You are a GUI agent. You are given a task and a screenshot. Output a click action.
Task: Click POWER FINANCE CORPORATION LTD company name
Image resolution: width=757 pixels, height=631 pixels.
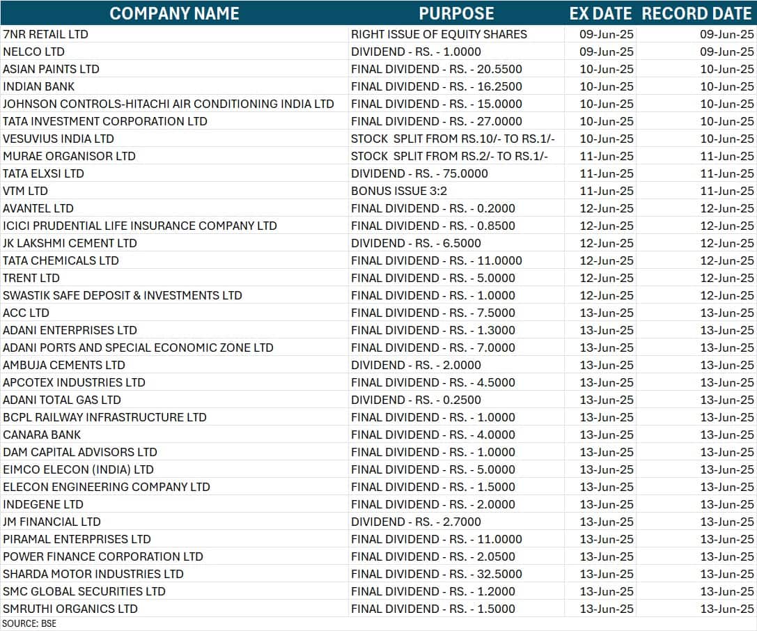click(x=103, y=556)
